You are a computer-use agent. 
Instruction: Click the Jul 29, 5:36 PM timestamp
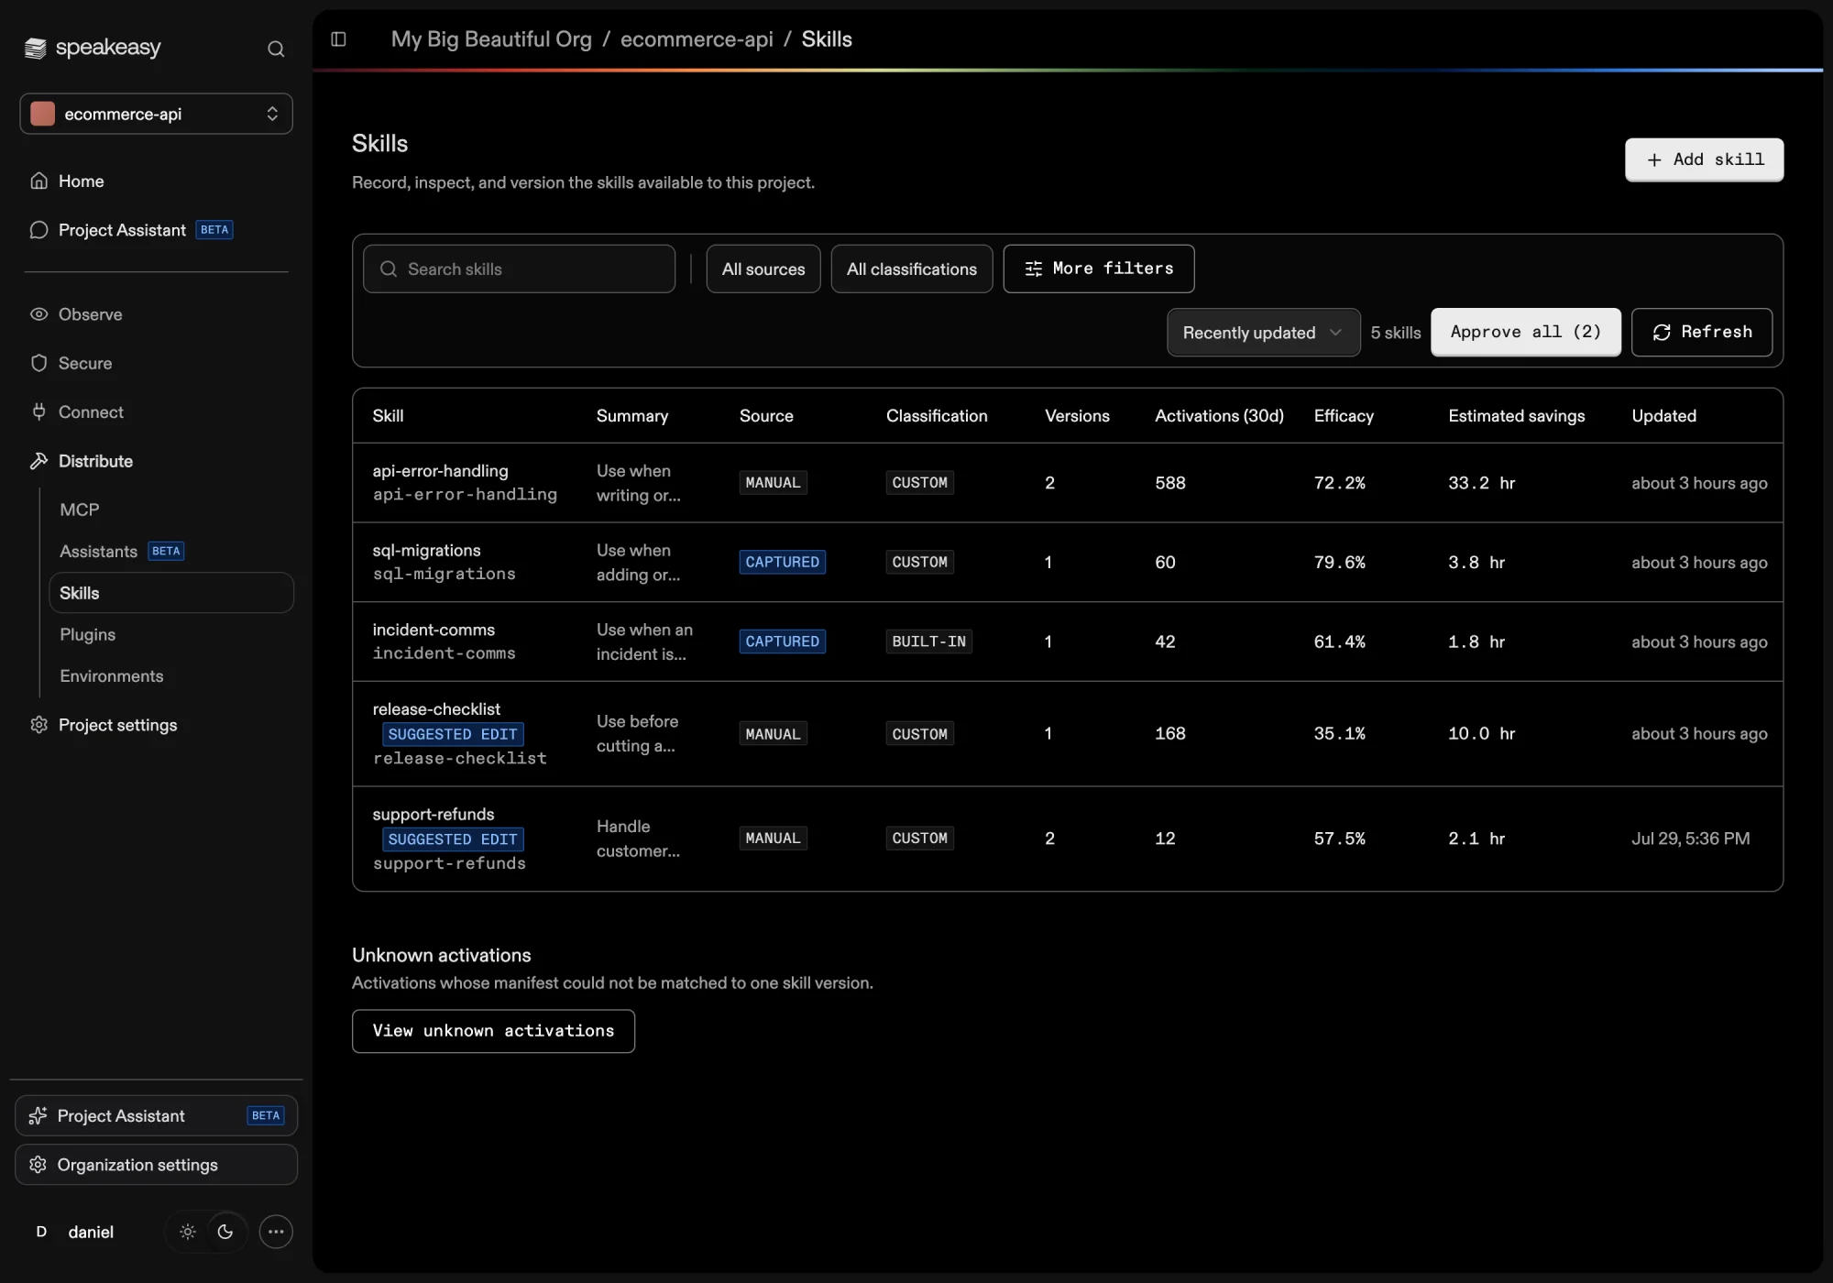point(1691,839)
